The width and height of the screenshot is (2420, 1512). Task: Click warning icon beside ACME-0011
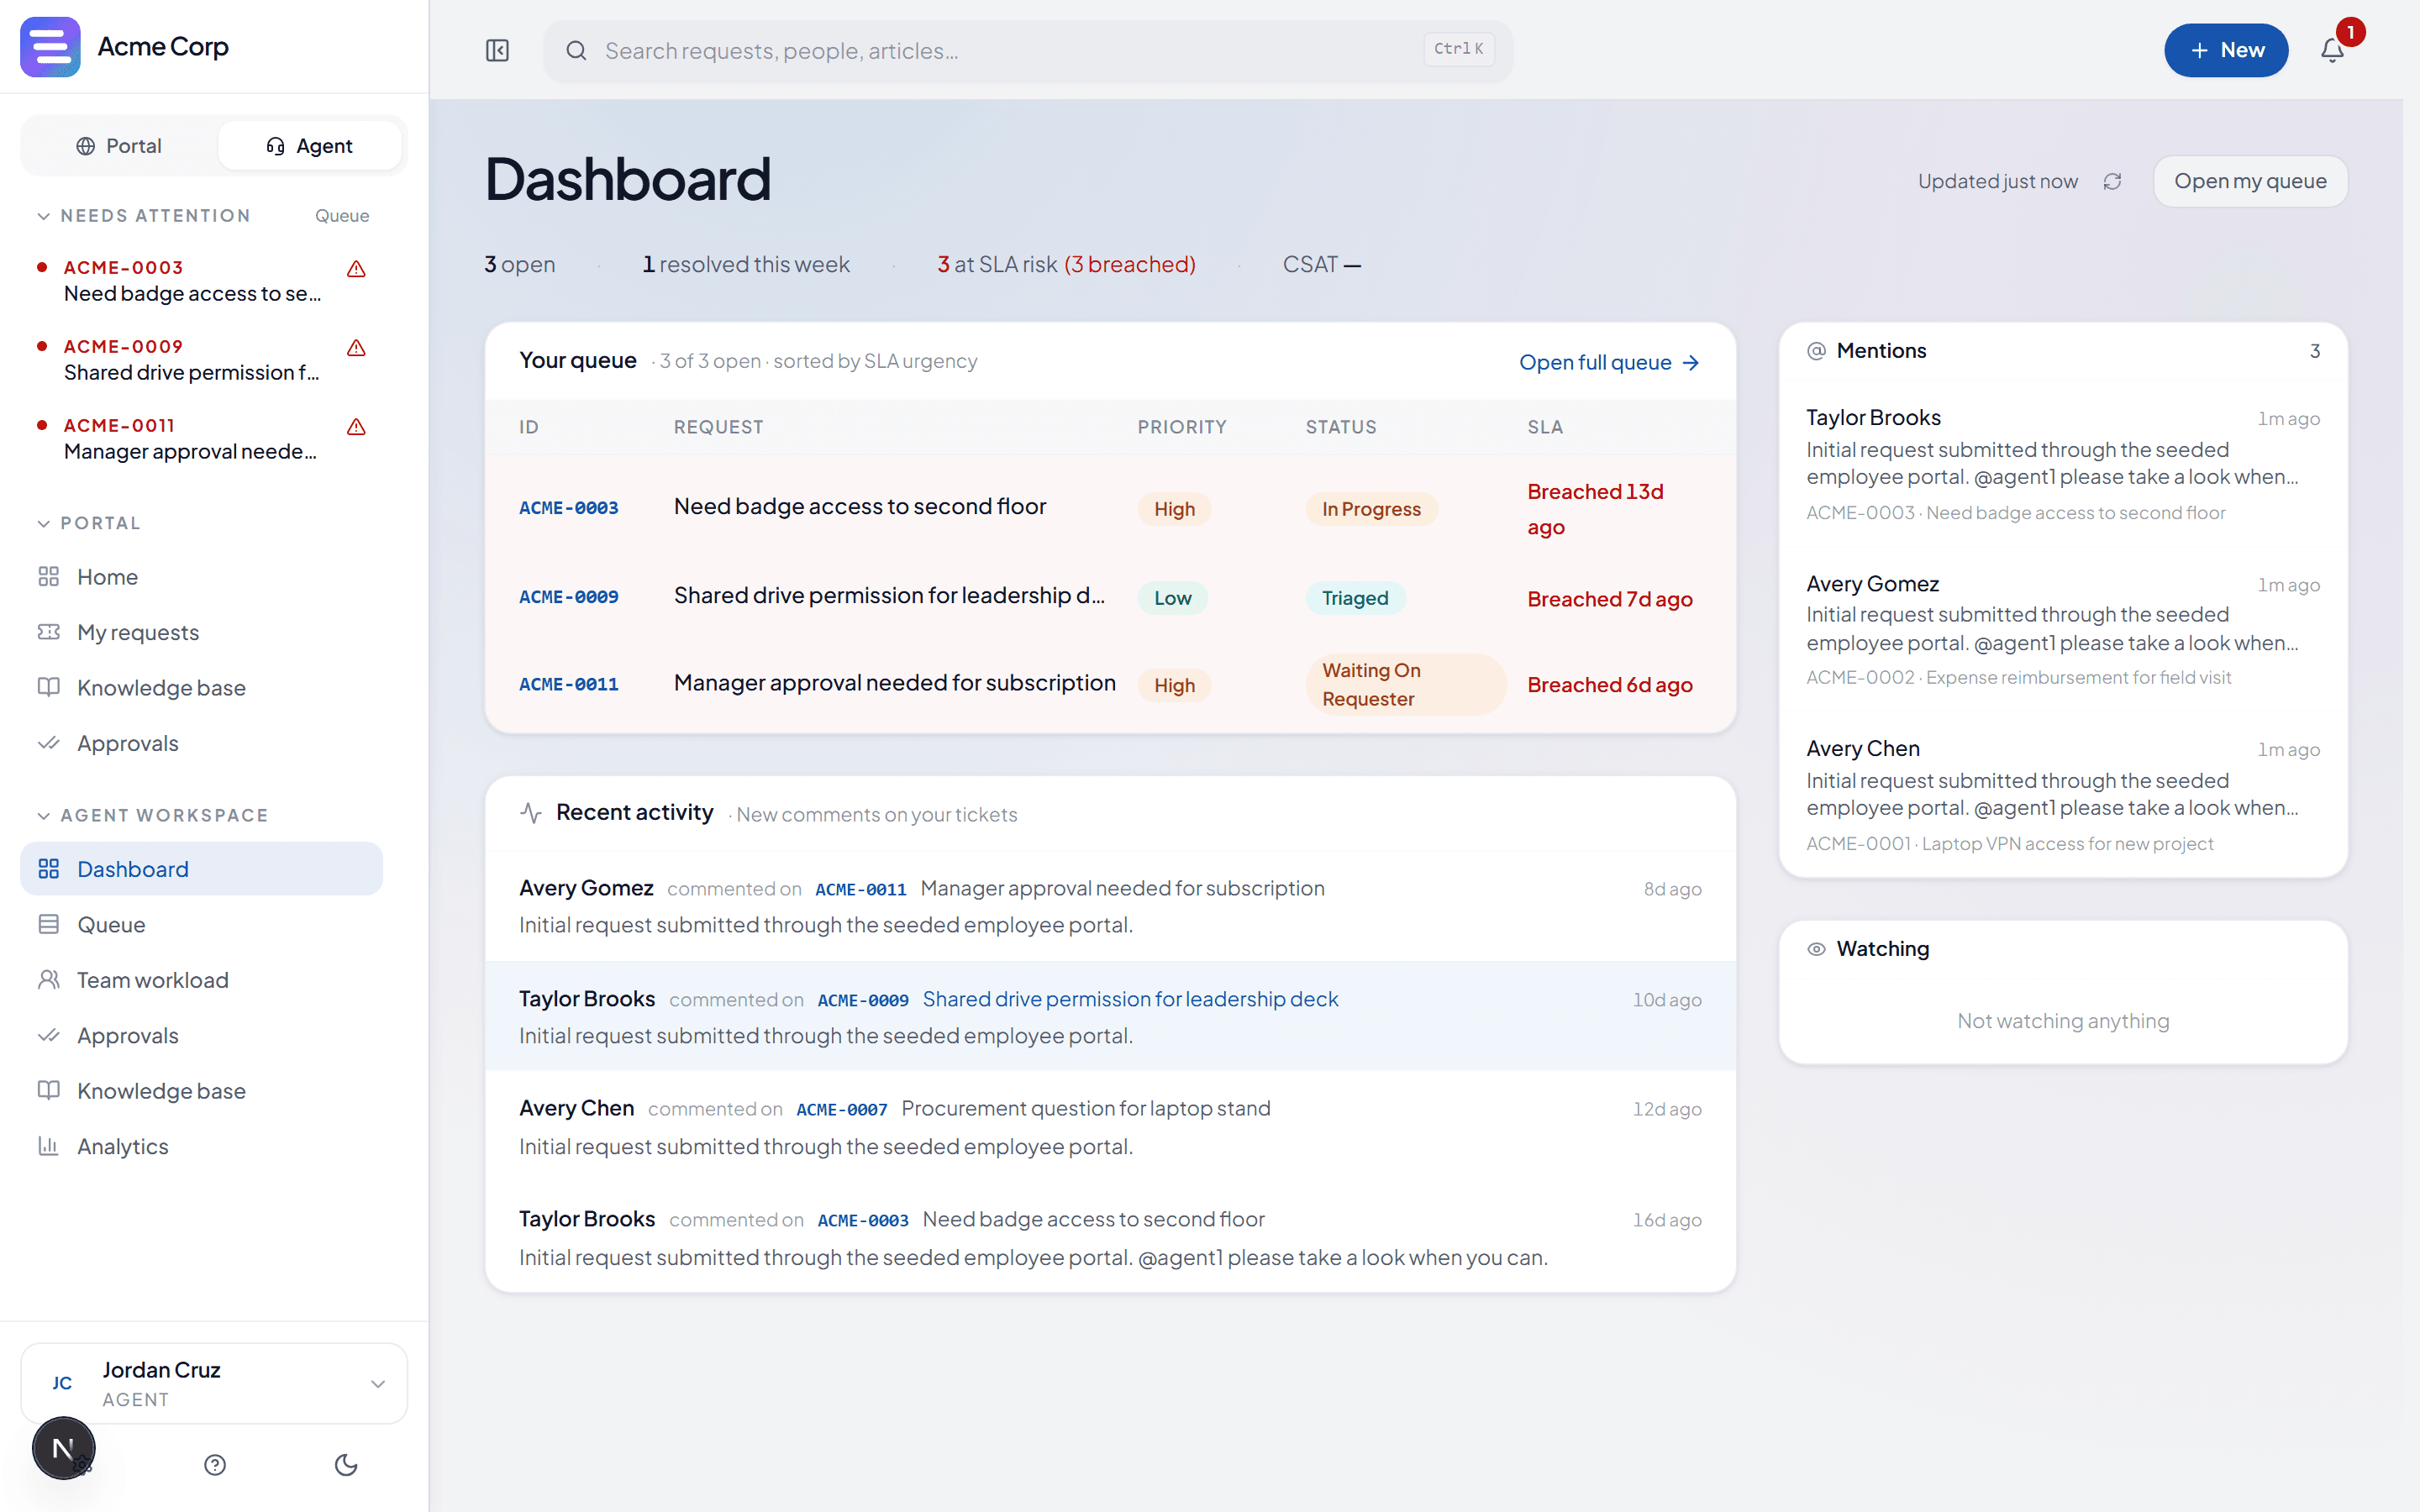coord(356,427)
